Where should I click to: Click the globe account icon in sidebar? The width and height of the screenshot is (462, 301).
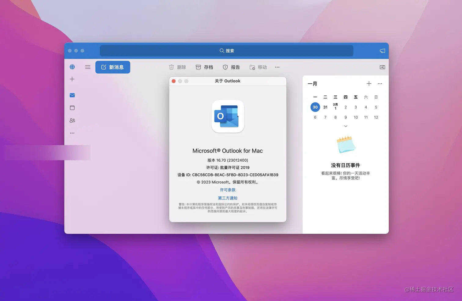[x=72, y=67]
